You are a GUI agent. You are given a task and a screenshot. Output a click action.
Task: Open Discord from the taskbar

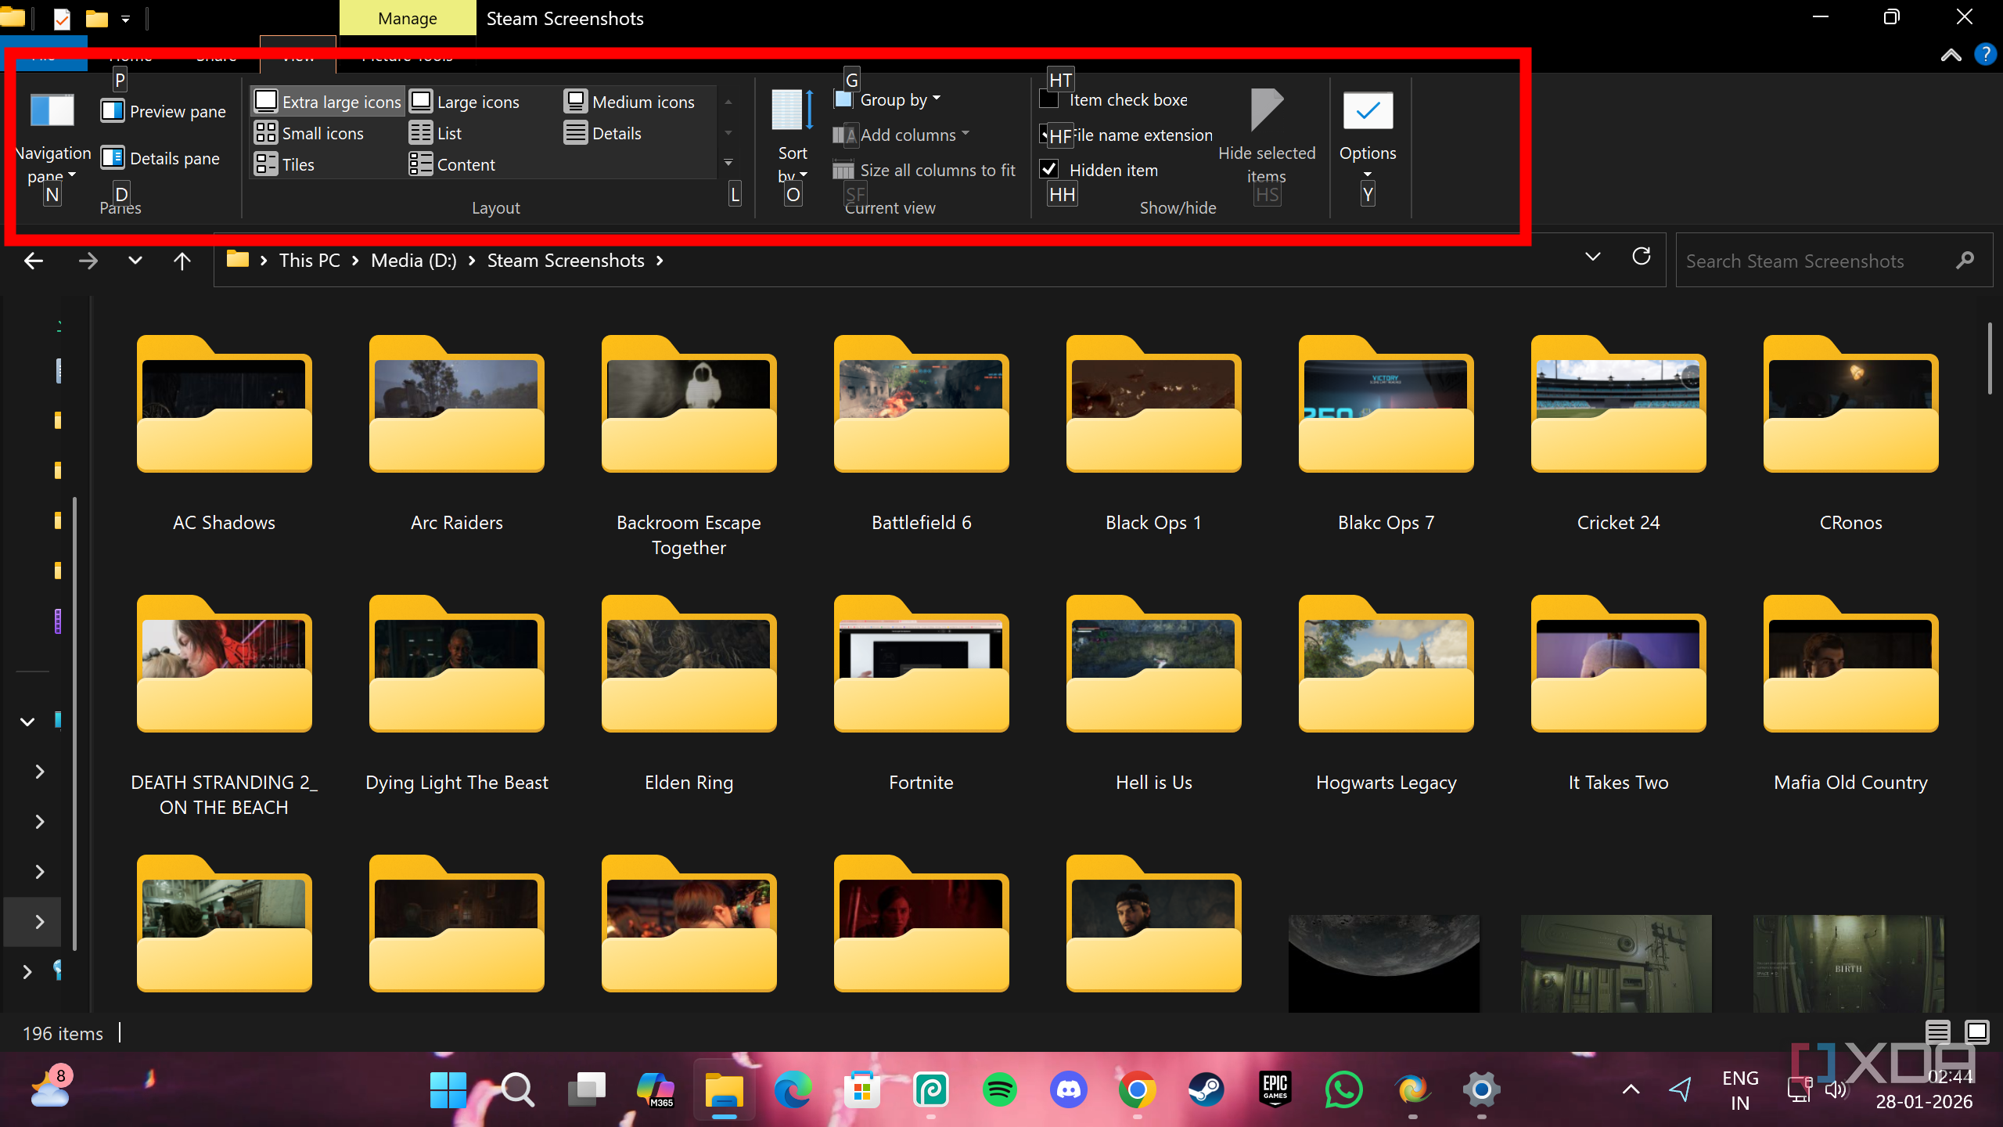point(1068,1089)
